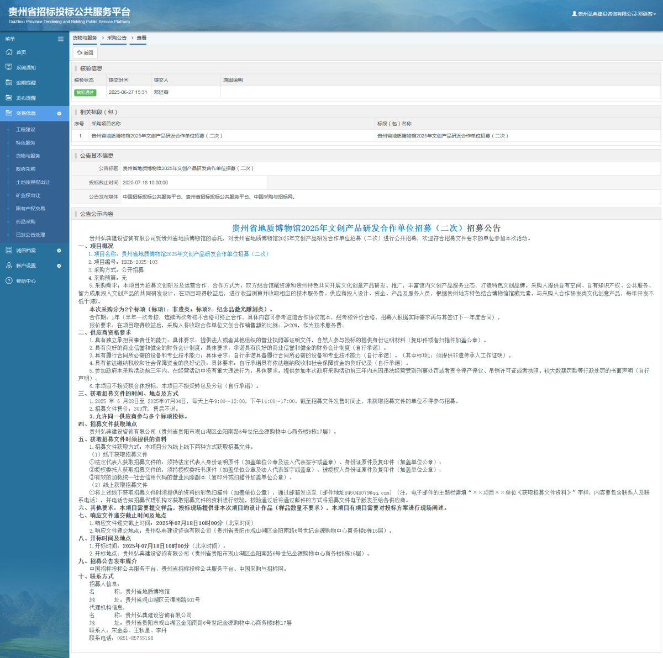The width and height of the screenshot is (663, 658).
Task: Click the 货物与服务 breadcrumb link
Action: pyautogui.click(x=85, y=38)
